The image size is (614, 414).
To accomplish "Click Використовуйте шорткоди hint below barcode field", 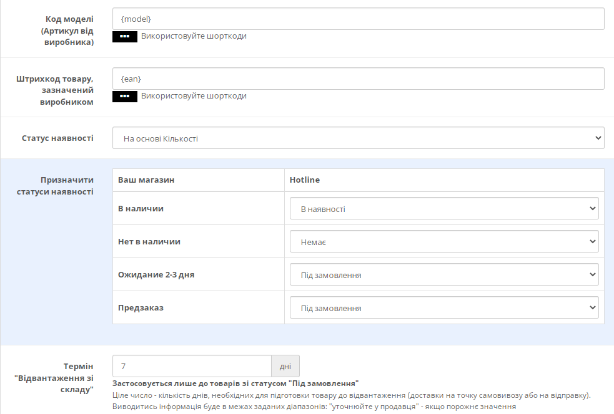I will tap(194, 96).
